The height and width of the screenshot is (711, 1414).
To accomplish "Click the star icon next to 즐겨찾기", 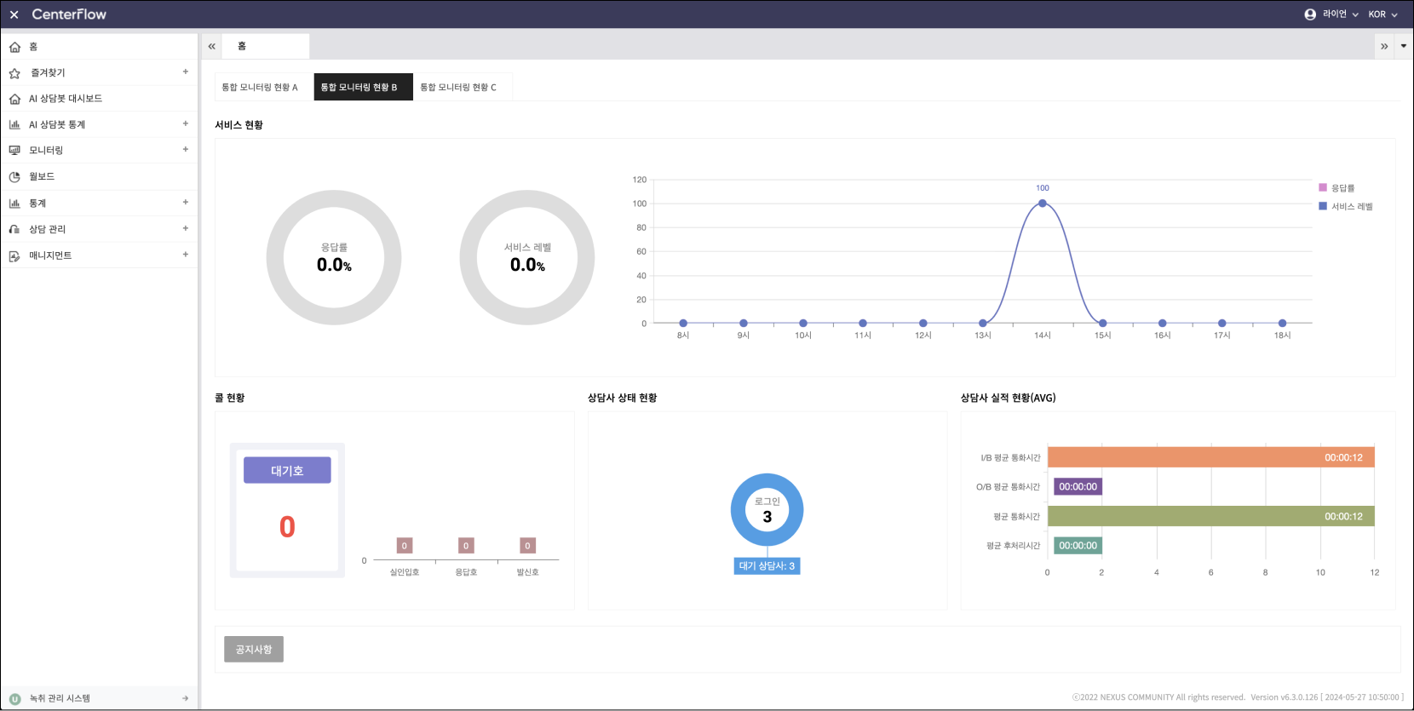I will [14, 73].
